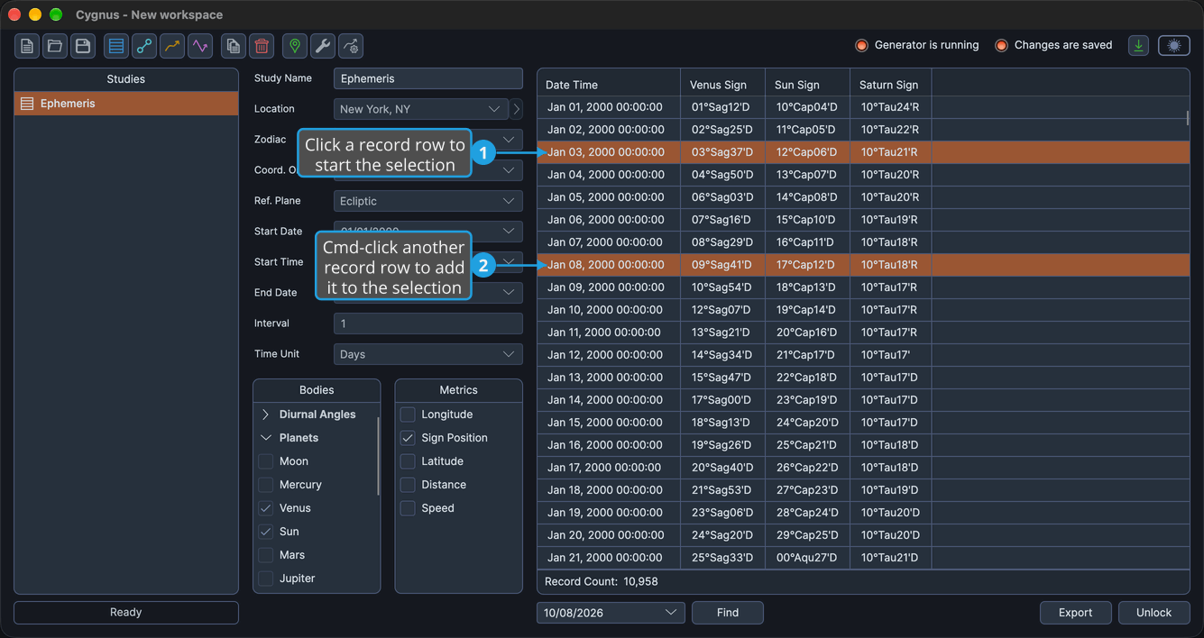Click the chart-with-gear configuration icon
The image size is (1204, 638).
click(351, 46)
